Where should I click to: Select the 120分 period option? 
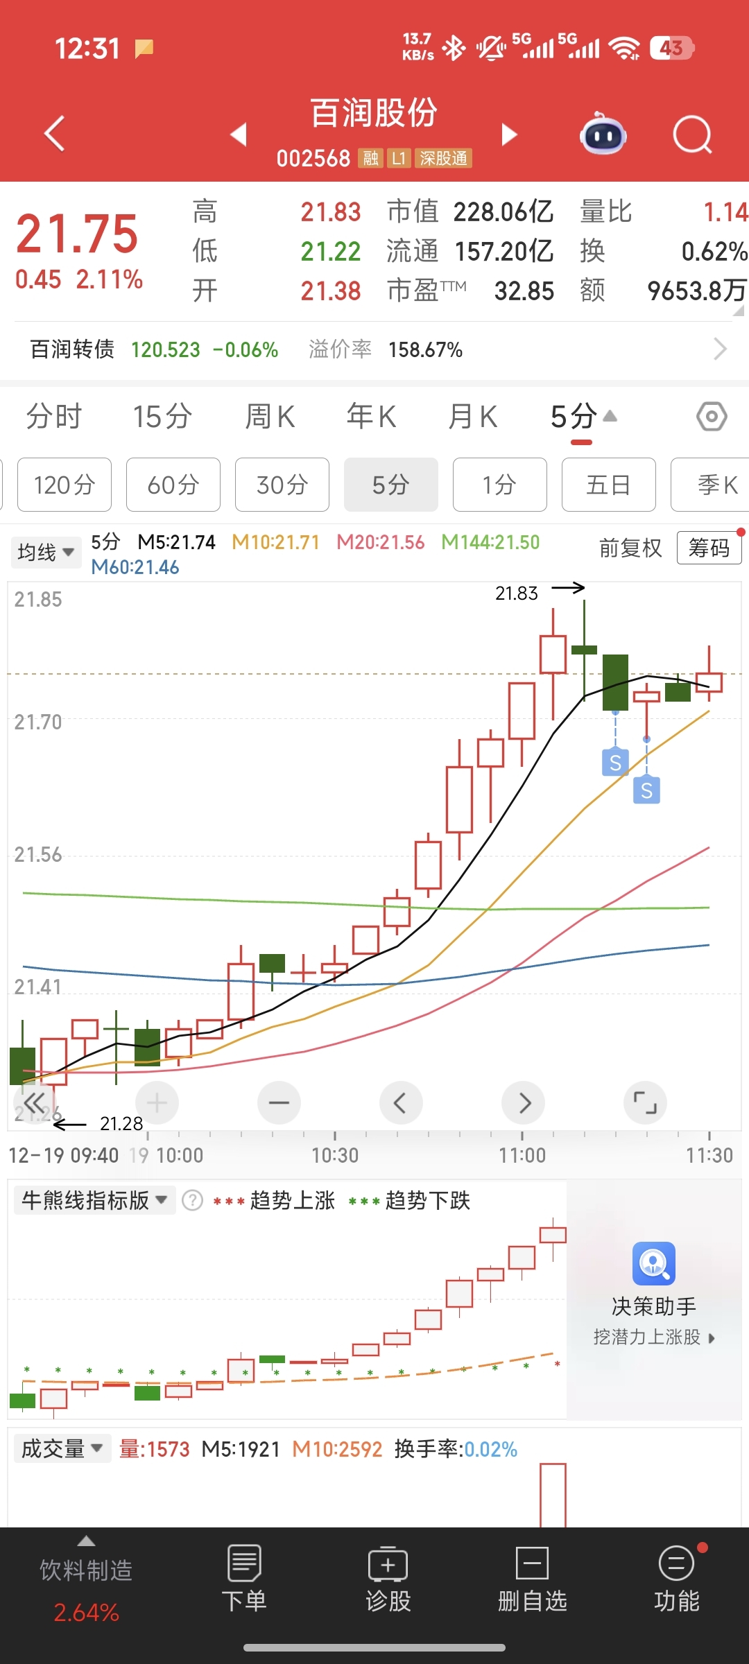click(x=64, y=485)
